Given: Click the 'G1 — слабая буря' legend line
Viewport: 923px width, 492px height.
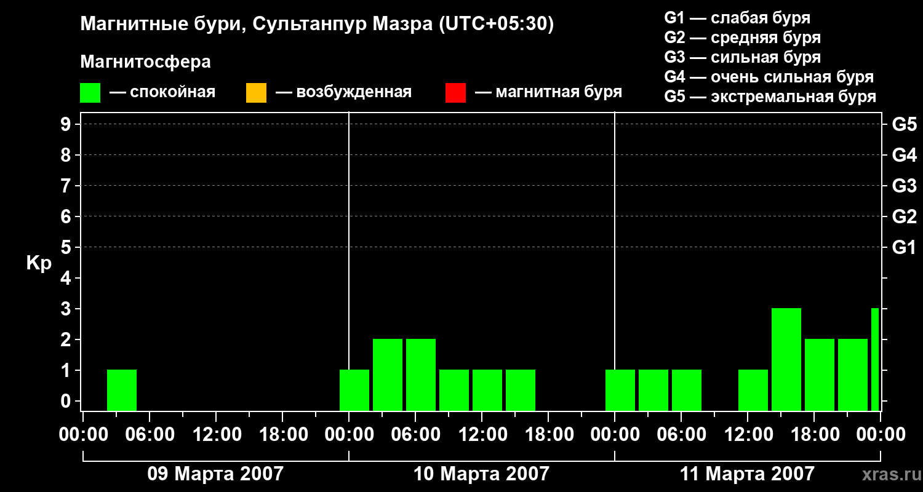Looking at the screenshot, I should (737, 18).
